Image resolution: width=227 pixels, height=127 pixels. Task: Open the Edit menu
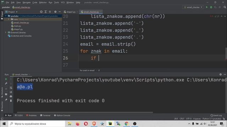(13, 2)
